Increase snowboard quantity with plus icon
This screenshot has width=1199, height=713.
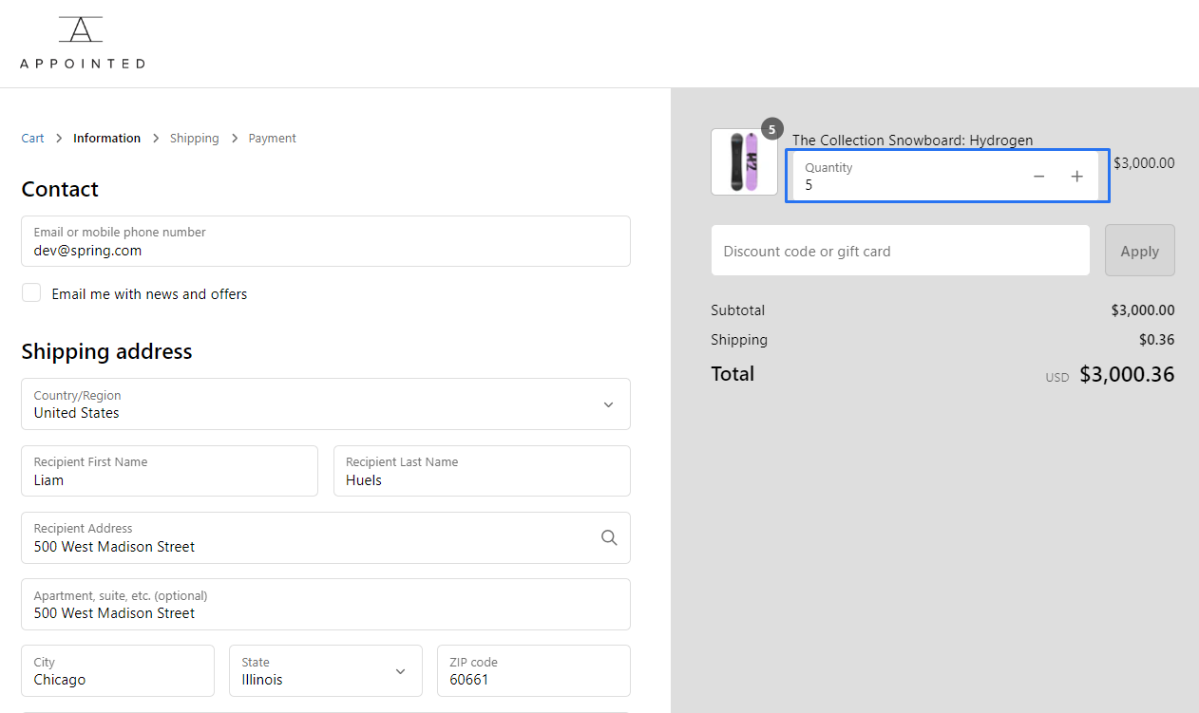1076,177
